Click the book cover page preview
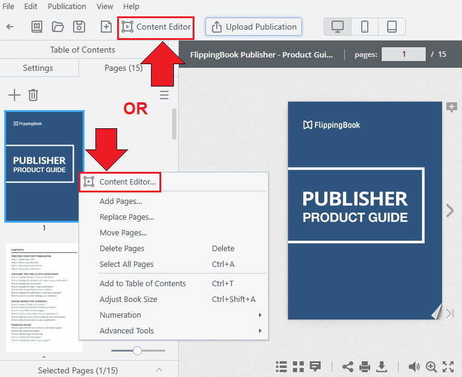Viewport: 462px width, 377px height. pos(365,211)
